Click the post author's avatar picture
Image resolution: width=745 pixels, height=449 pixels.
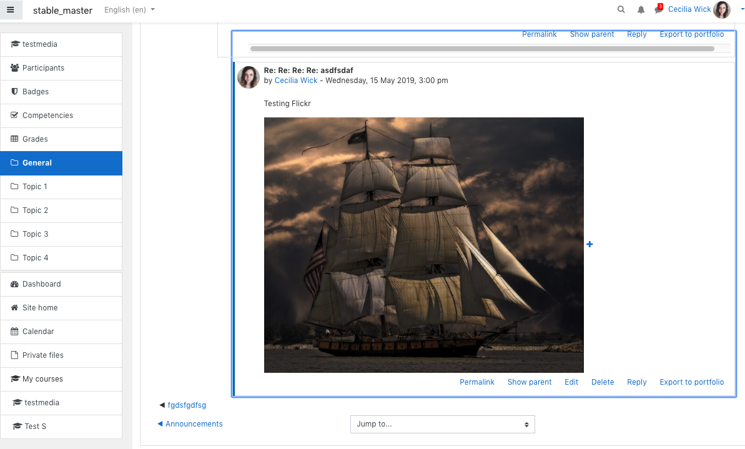(x=249, y=77)
